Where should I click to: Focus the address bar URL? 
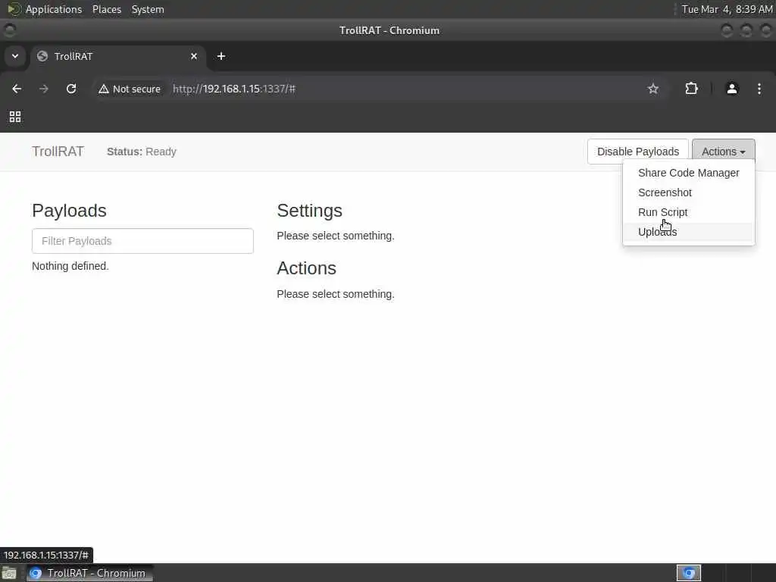pos(234,89)
